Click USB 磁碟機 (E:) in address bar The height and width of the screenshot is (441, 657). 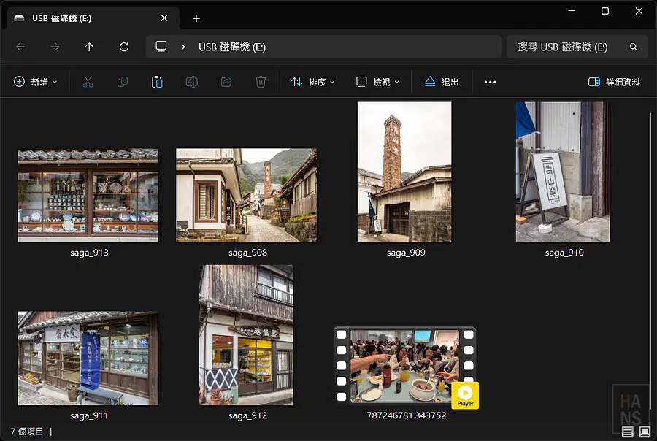(232, 47)
